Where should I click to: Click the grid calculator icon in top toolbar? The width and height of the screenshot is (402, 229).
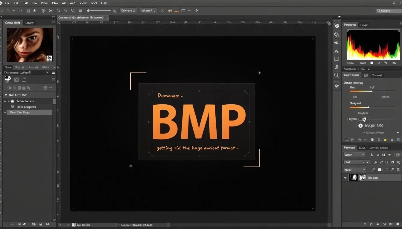pos(115,10)
